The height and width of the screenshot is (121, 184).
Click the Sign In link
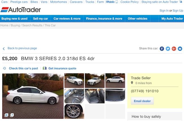click(164, 11)
